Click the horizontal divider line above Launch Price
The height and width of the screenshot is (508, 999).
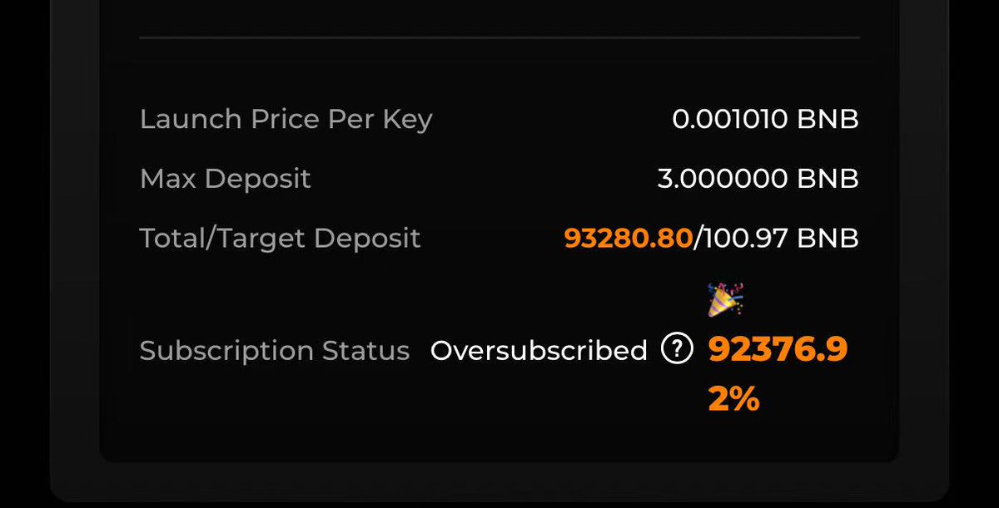pyautogui.click(x=499, y=37)
